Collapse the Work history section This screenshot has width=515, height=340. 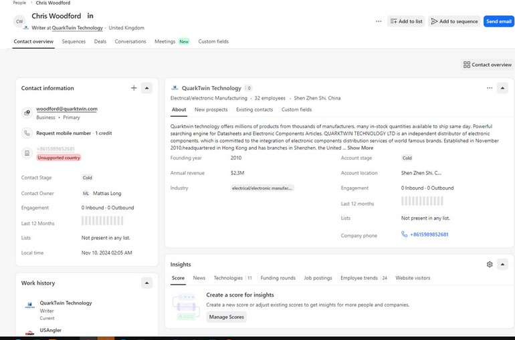147,283
